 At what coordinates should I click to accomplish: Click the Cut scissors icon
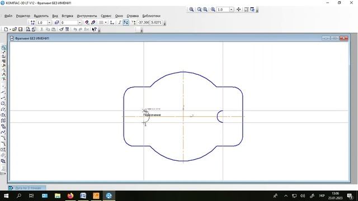(41, 30)
